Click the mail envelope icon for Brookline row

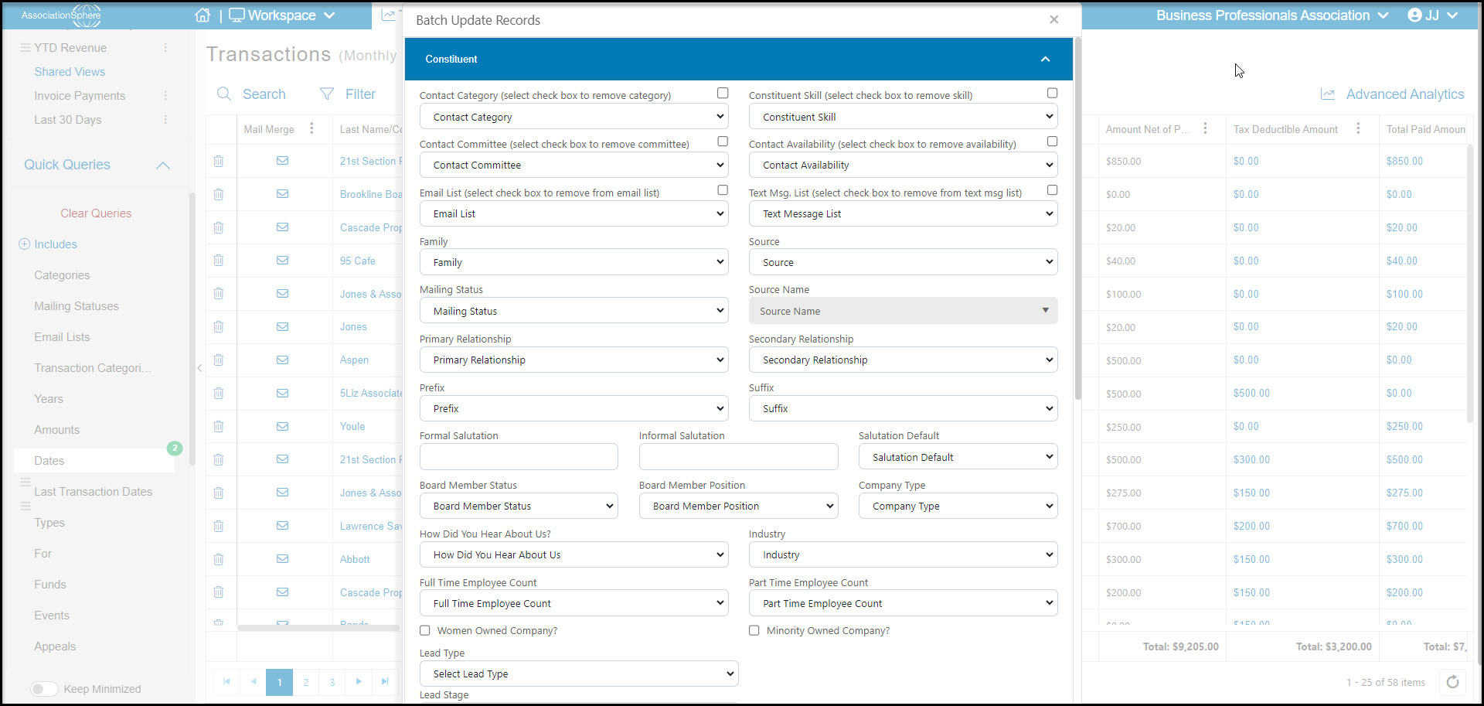[x=283, y=194]
